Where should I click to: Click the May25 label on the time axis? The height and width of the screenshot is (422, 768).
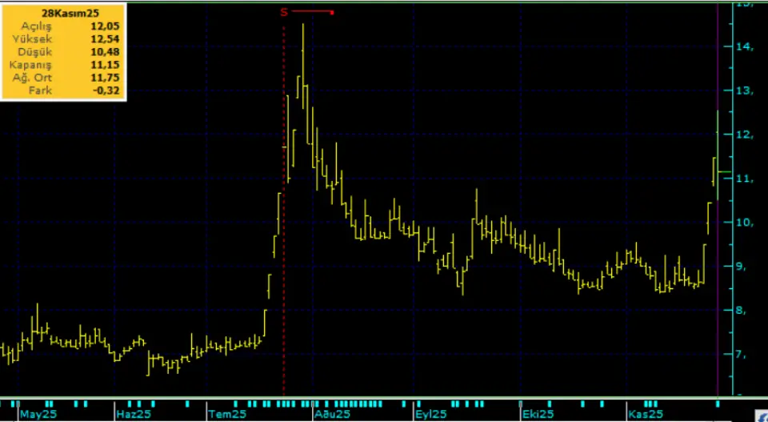(x=38, y=414)
